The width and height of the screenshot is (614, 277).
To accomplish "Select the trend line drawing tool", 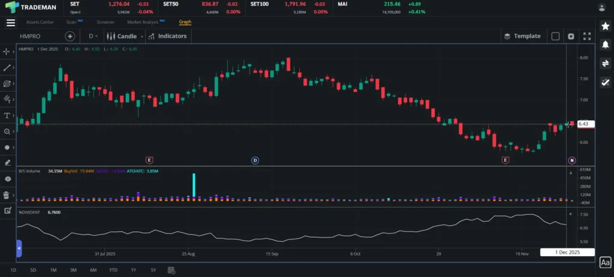I will (7, 68).
